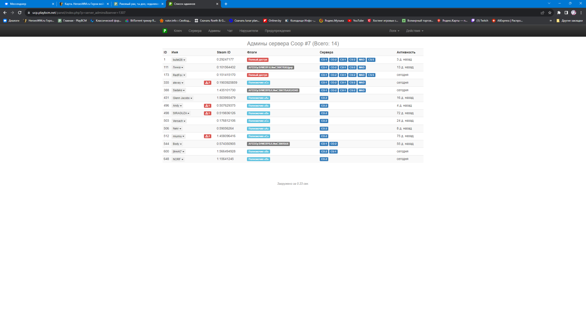Expand the Действия dropdown menu
The height and width of the screenshot is (319, 586).
pyautogui.click(x=415, y=31)
